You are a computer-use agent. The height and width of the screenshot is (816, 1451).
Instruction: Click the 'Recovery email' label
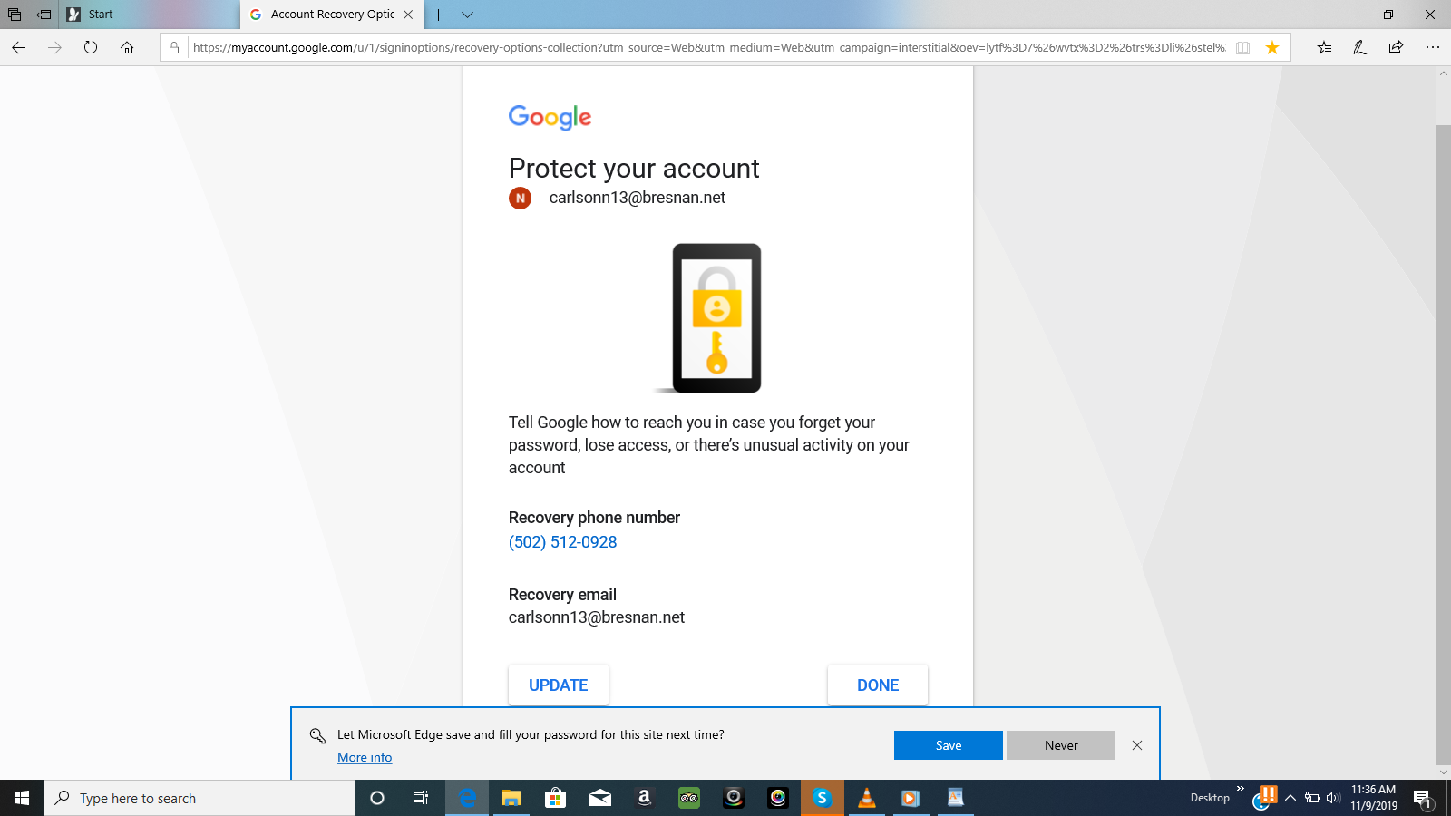[x=562, y=595]
